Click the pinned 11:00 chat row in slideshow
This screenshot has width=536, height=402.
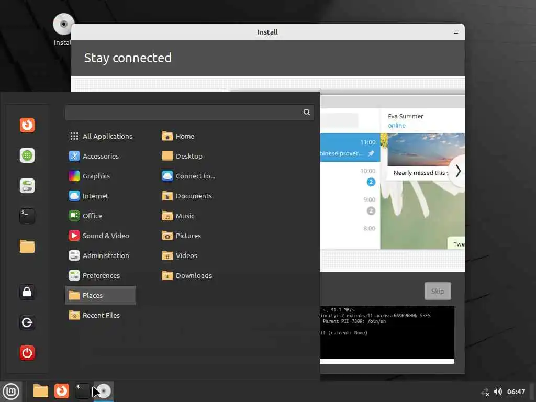click(x=350, y=147)
